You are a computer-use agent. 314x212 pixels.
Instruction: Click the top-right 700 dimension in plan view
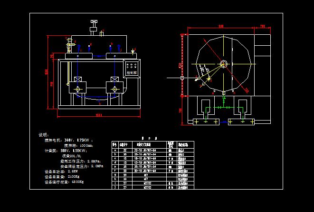click(263, 26)
